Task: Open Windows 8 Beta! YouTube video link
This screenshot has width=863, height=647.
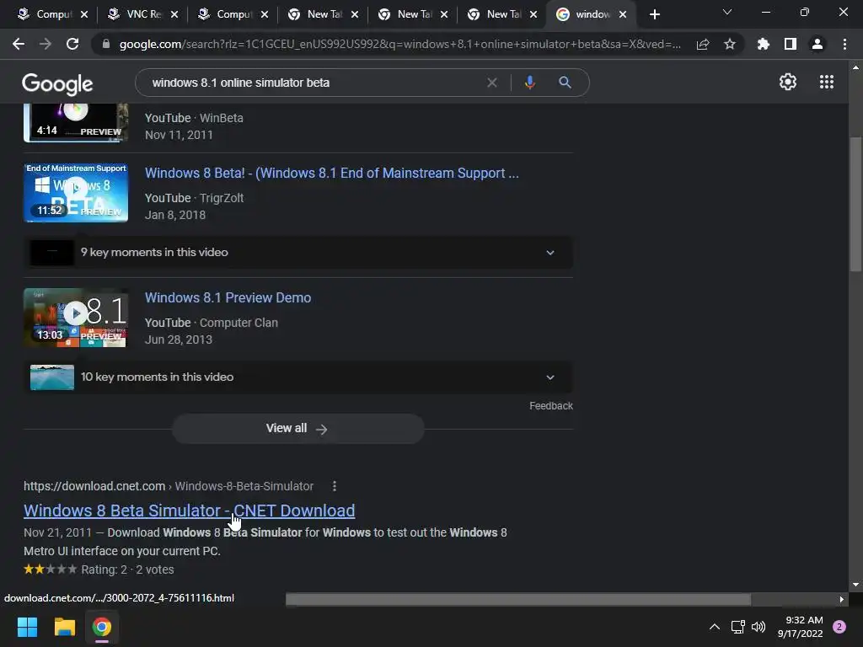Action: pyautogui.click(x=331, y=173)
